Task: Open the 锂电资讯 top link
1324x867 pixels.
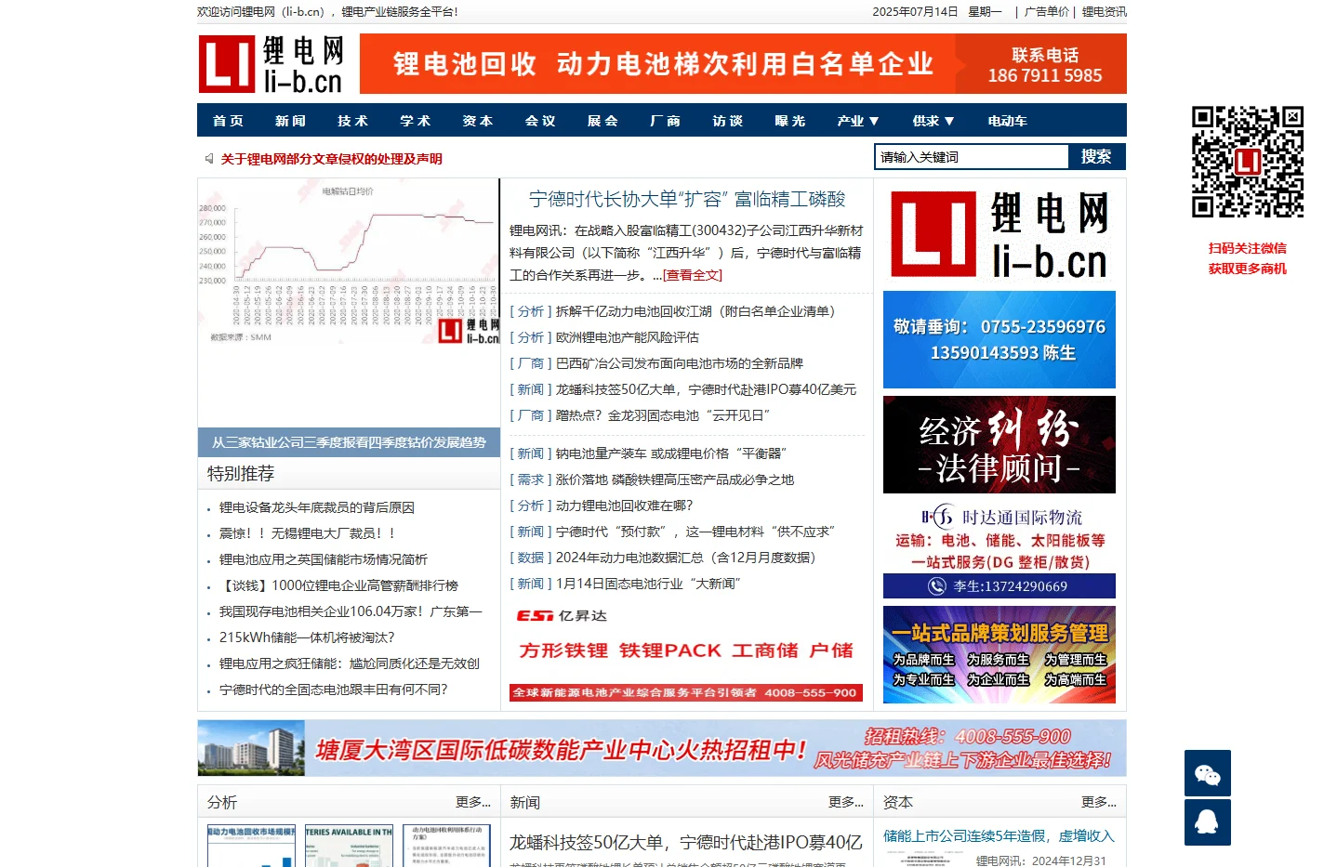Action: 1104,12
